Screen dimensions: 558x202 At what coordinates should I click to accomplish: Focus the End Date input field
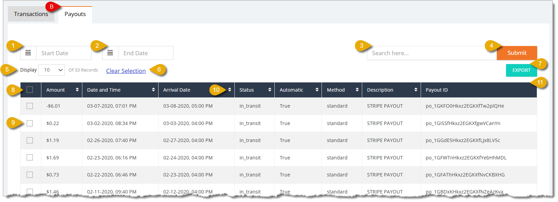(x=146, y=53)
